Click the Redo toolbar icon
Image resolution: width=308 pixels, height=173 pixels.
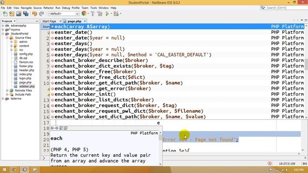pyautogui.click(x=41, y=14)
